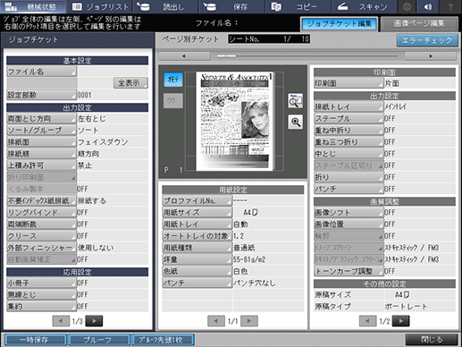Go to previous page ticket page 1/2

367,321
